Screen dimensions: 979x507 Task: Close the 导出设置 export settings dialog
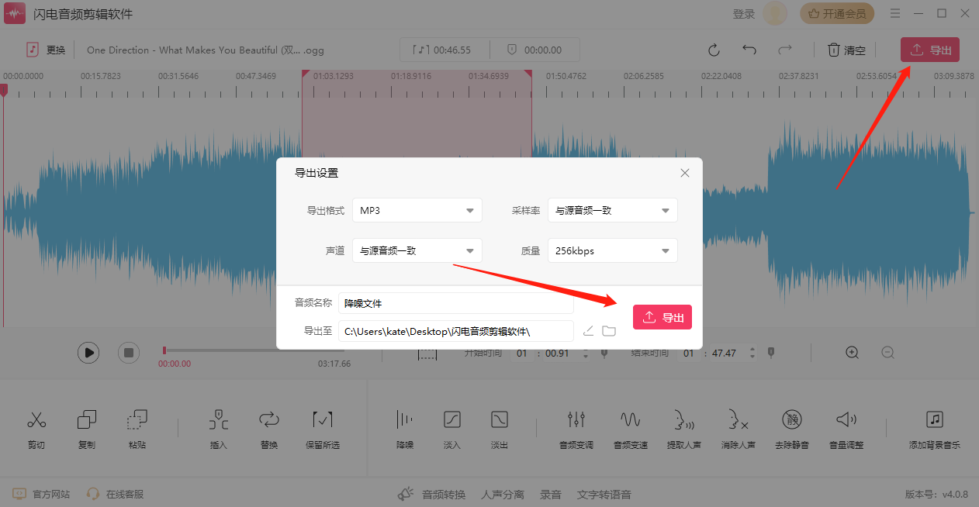tap(685, 173)
